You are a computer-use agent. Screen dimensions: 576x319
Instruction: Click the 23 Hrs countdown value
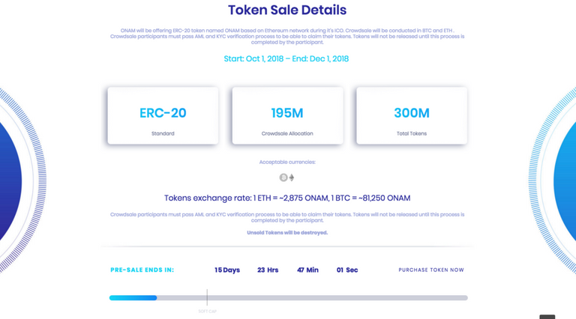click(268, 270)
